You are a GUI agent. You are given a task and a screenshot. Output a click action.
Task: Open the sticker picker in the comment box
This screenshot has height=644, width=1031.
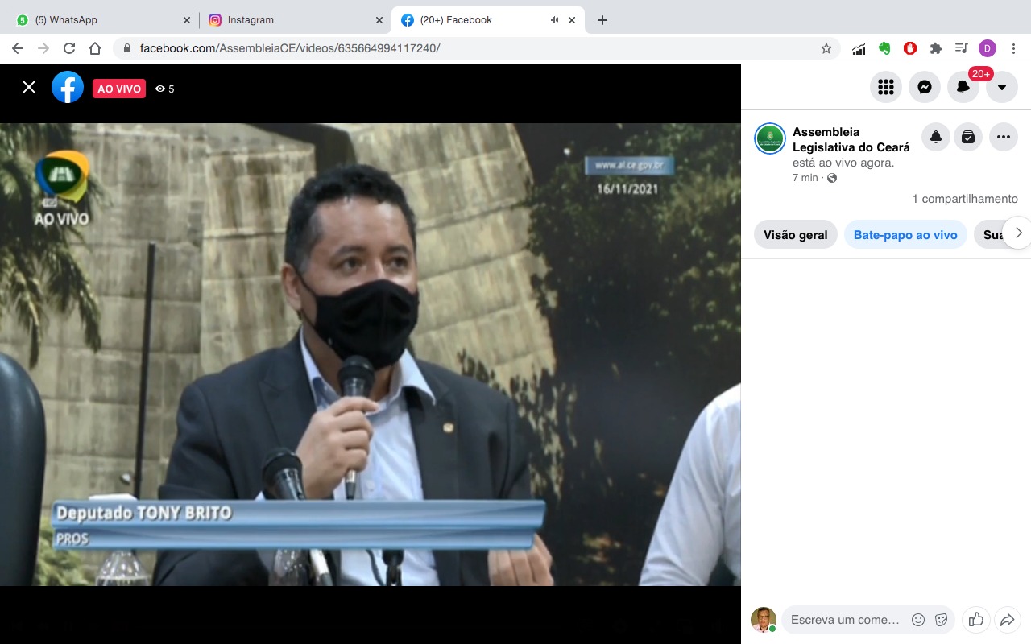click(x=940, y=620)
